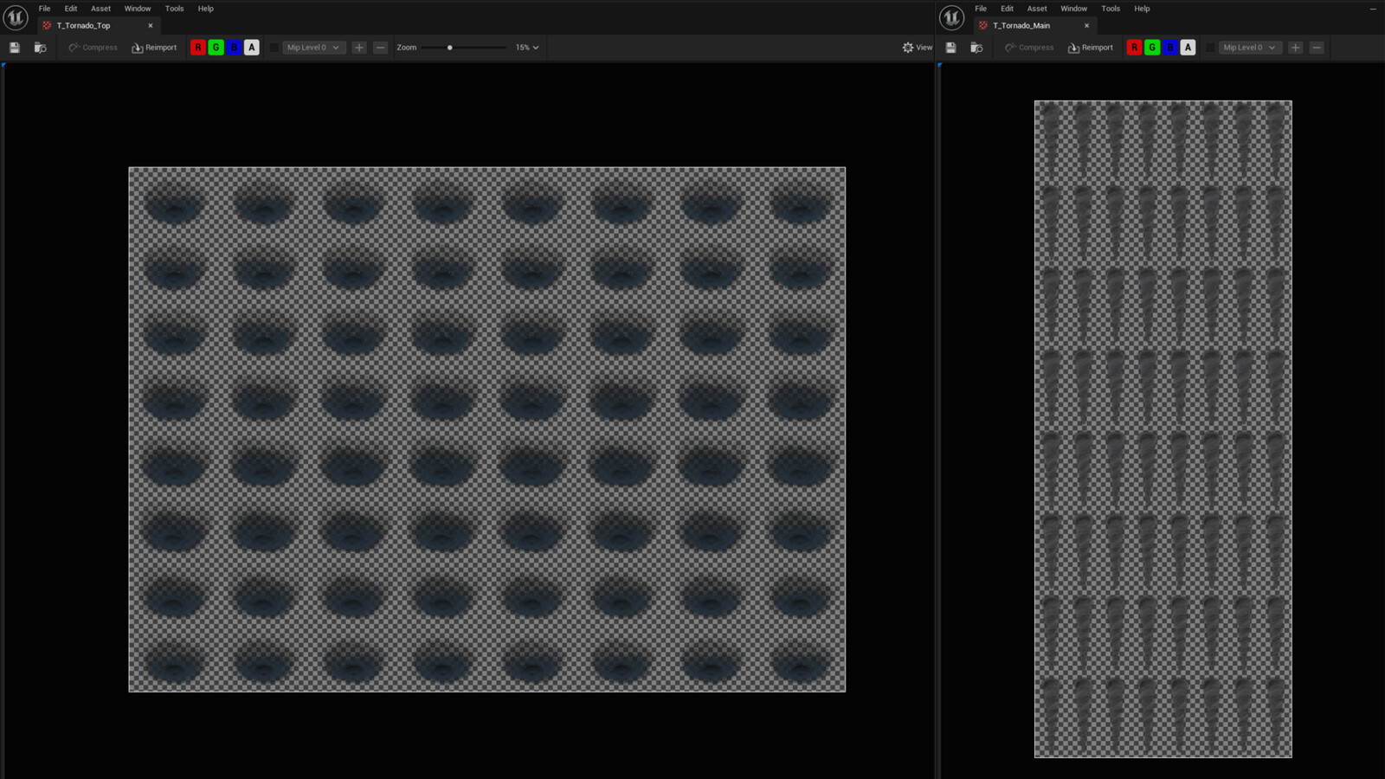The width and height of the screenshot is (1385, 779).
Task: Toggle blue channel in T_Tornado_Main window
Action: [1170, 48]
